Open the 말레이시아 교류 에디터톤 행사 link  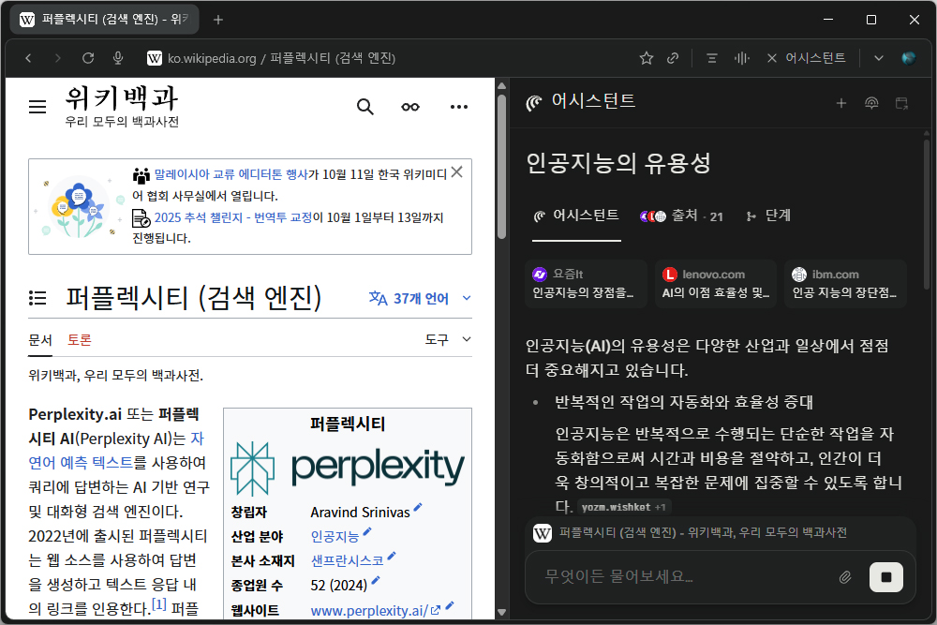231,174
